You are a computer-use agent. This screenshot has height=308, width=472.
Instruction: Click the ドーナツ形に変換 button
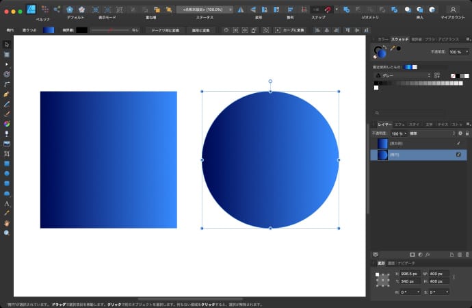tap(166, 30)
